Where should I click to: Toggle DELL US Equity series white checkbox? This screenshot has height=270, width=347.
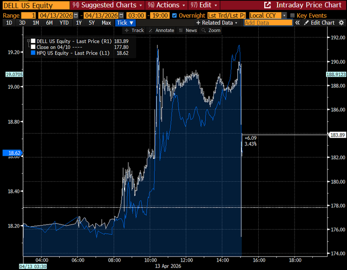[x=33, y=41]
